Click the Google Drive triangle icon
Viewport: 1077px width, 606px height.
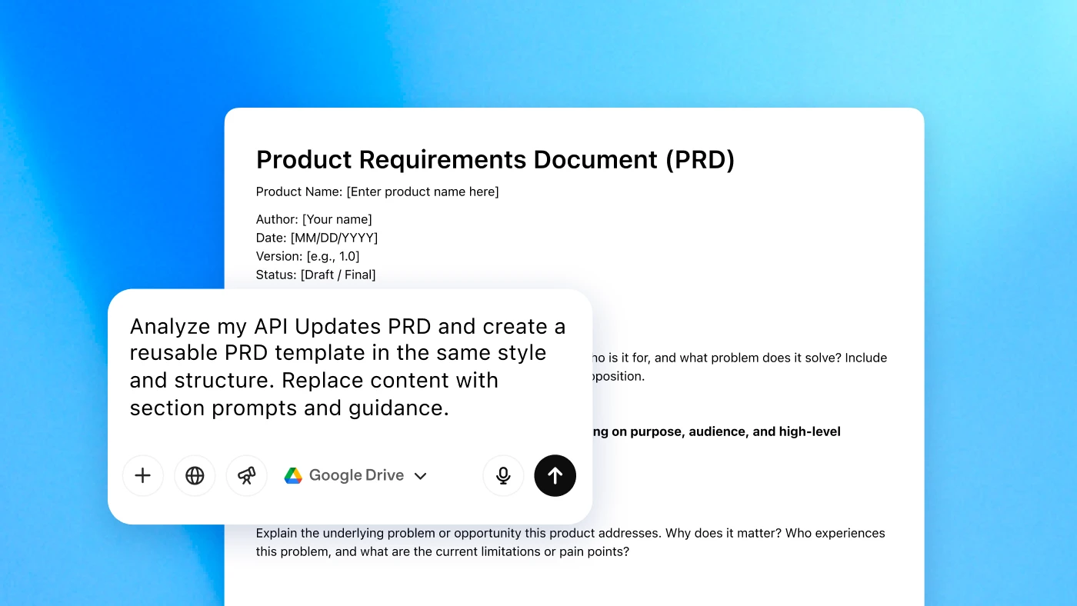(294, 475)
